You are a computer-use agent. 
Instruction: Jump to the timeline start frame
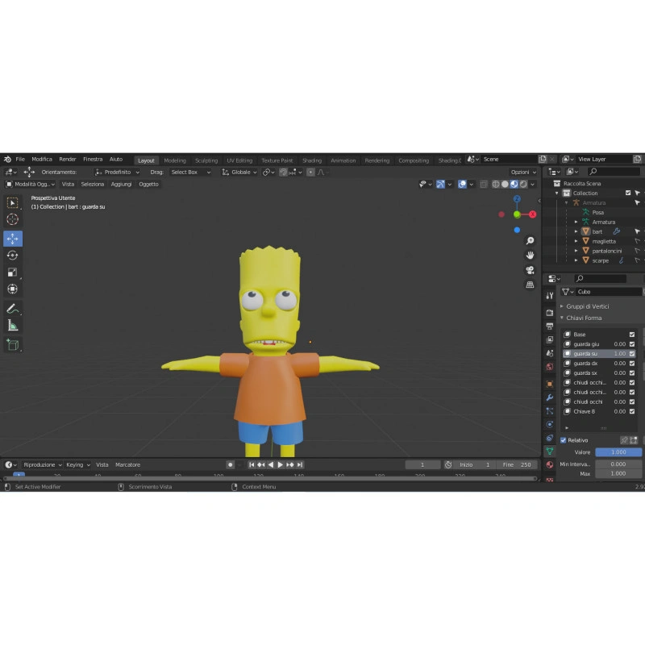(252, 465)
